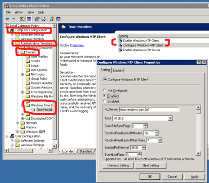Increase ResolvePeerBackoffMinutes with stepper
This screenshot has width=209, height=183.
coord(157,132)
